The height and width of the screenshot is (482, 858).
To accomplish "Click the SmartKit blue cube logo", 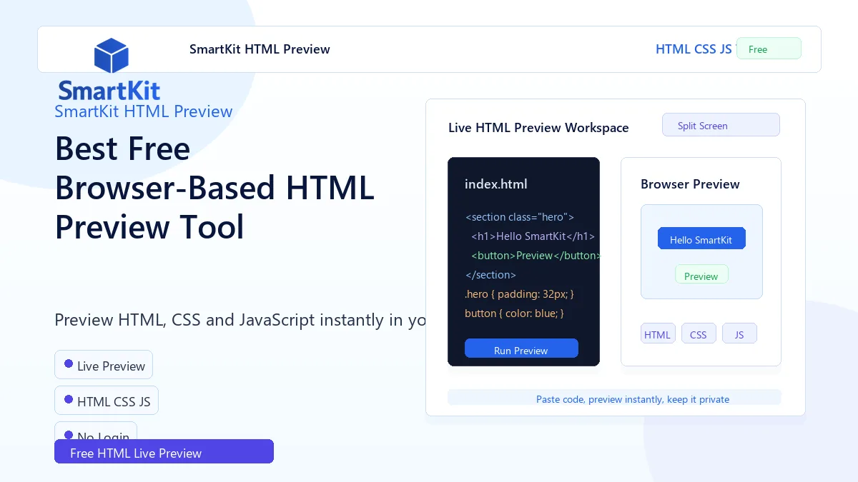I will 112,56.
